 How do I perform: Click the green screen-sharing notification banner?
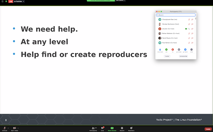point(101,1)
